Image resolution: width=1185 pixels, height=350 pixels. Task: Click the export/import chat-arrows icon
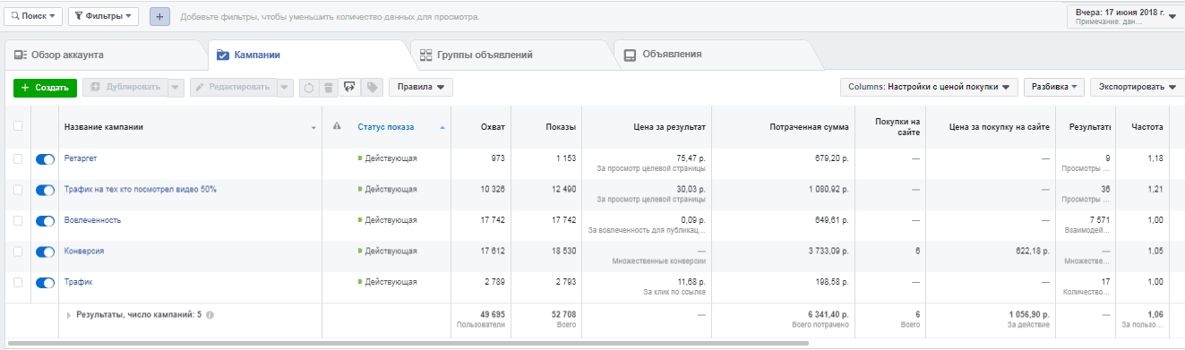(x=350, y=88)
